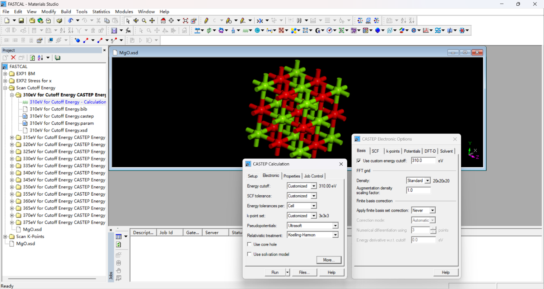Click the Project panel horizontal scrollbar
The width and height of the screenshot is (544, 289).
(x=52, y=279)
